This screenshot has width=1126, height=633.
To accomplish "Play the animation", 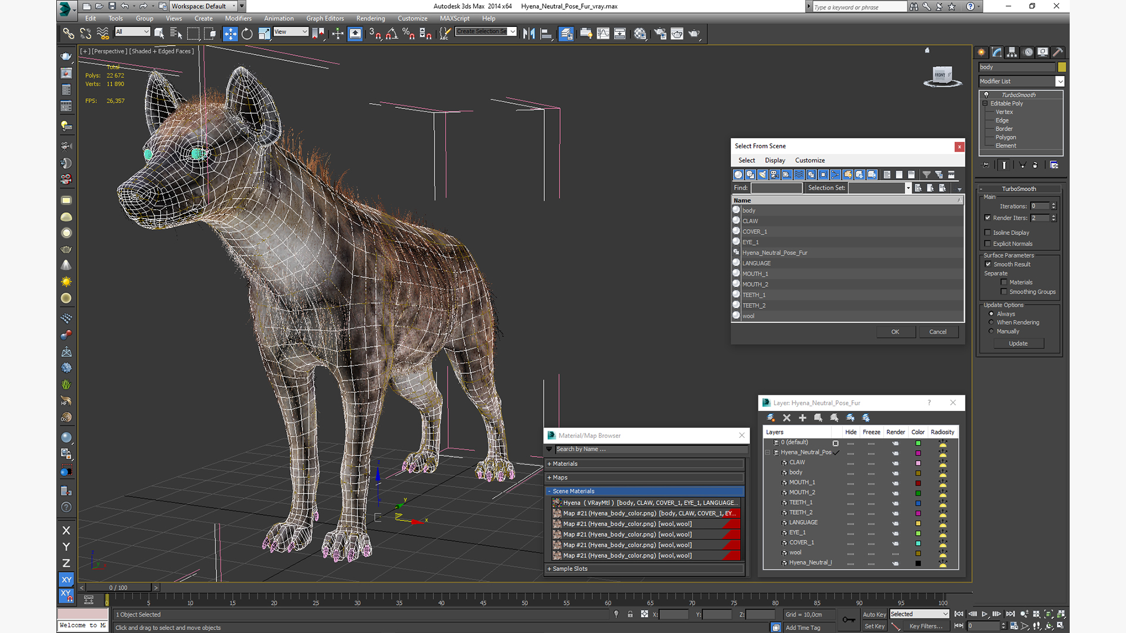I will click(x=985, y=614).
